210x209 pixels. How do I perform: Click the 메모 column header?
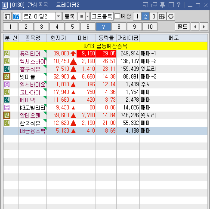(x=174, y=38)
